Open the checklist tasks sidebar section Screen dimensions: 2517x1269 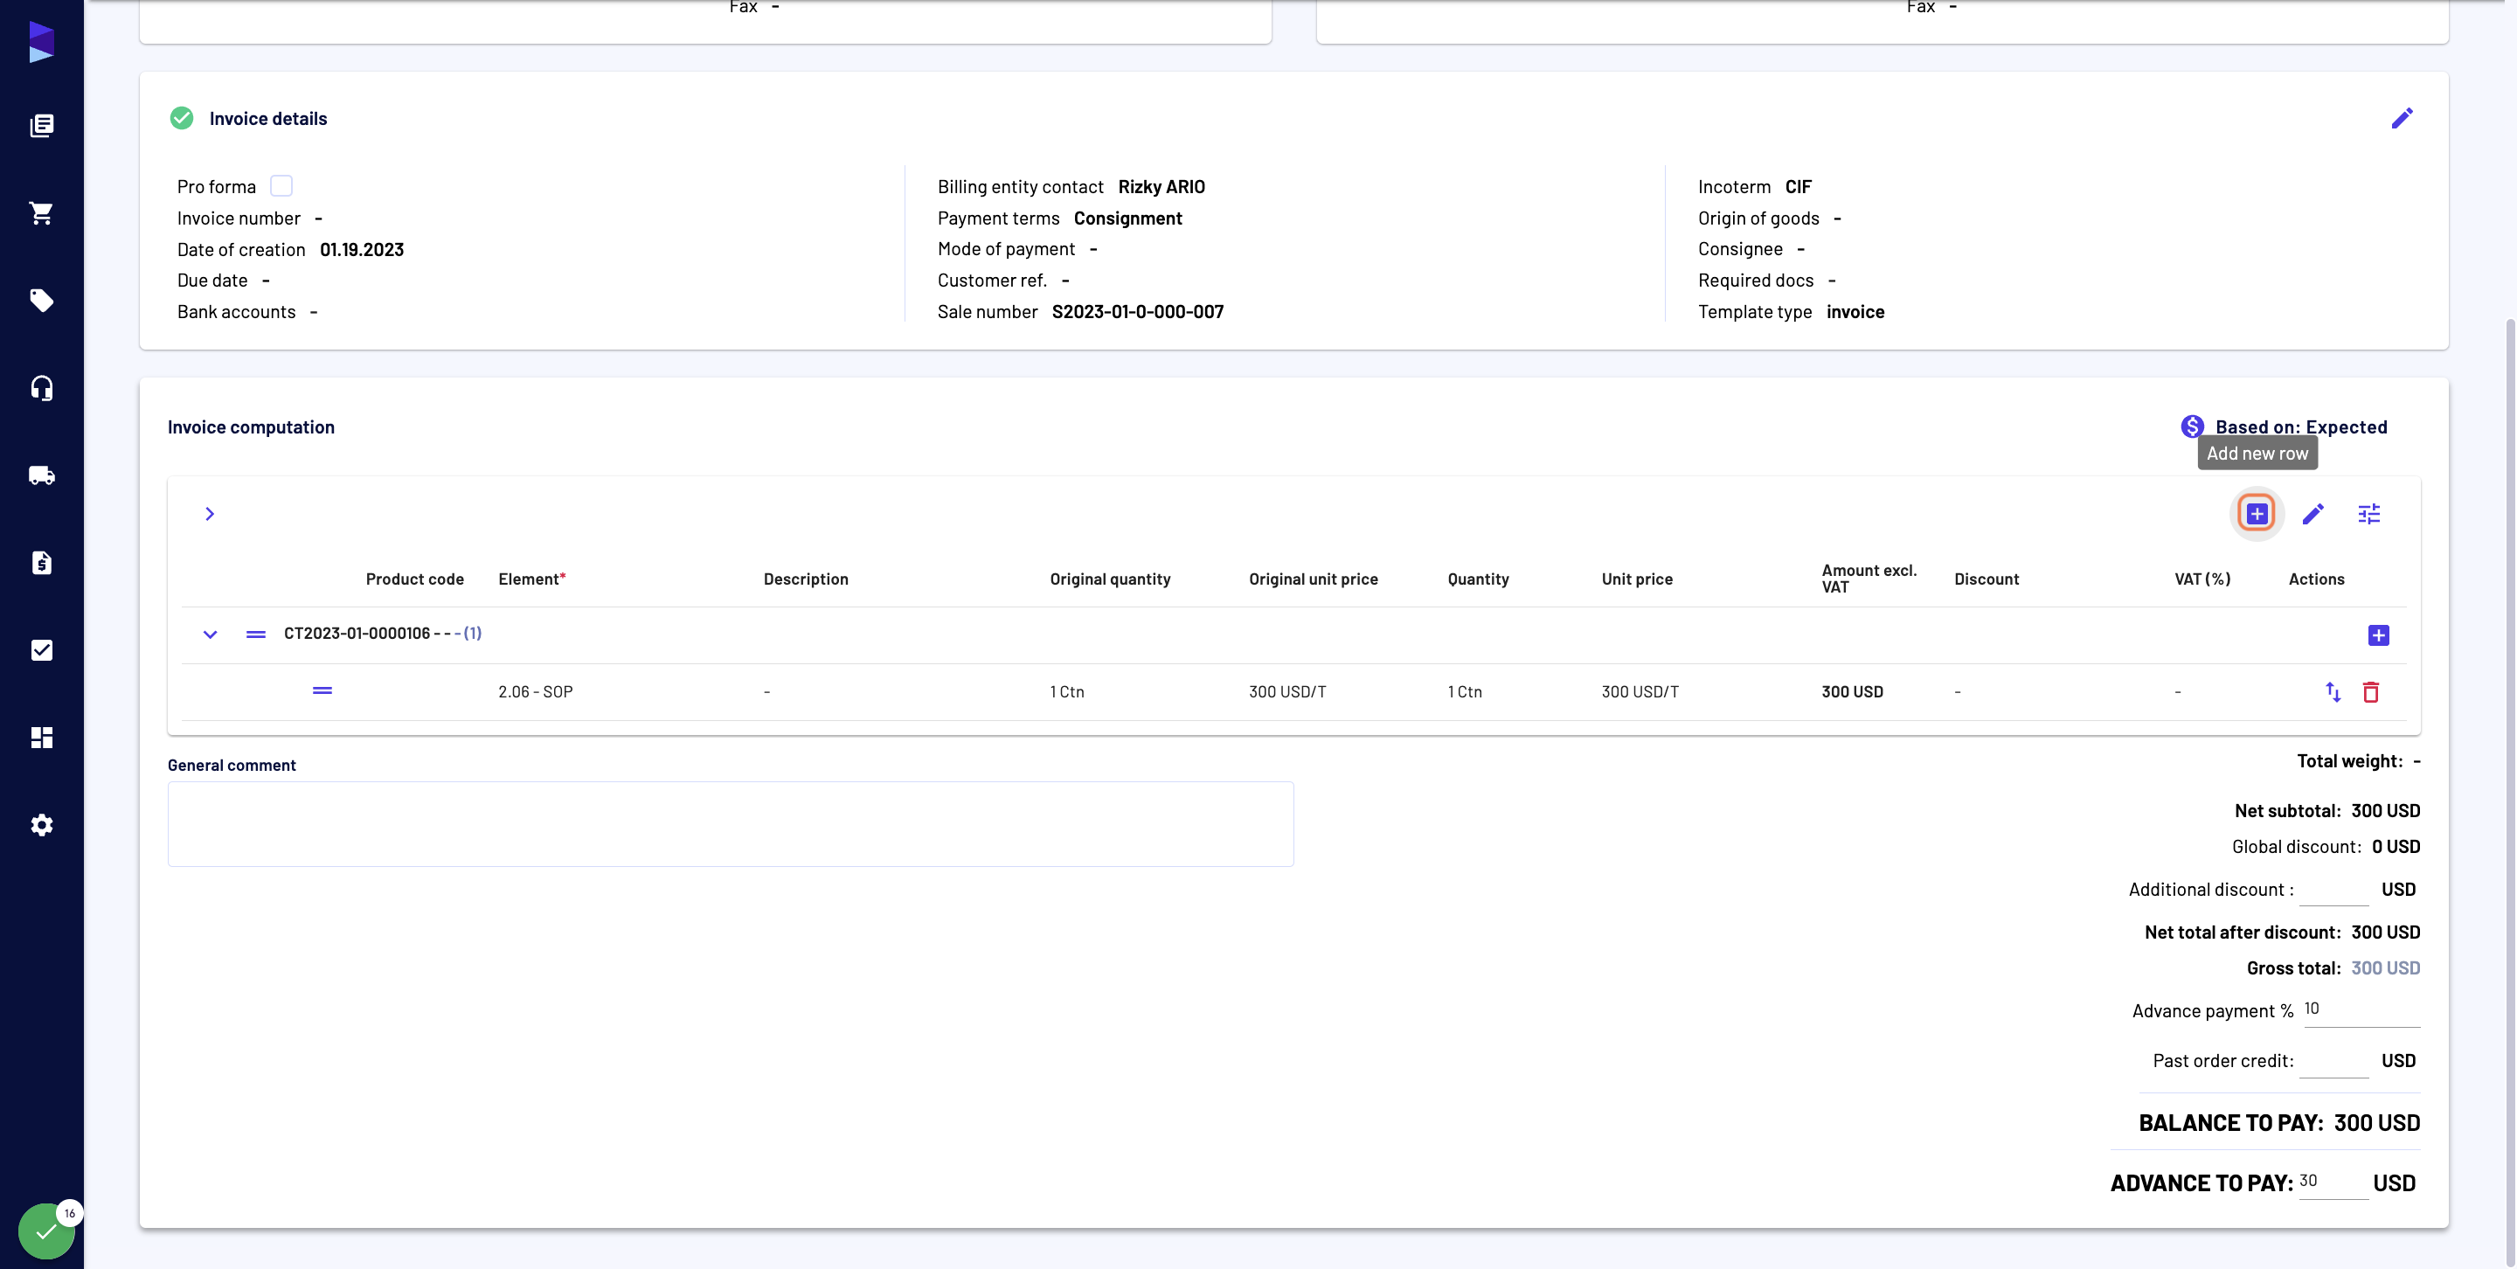pos(41,650)
